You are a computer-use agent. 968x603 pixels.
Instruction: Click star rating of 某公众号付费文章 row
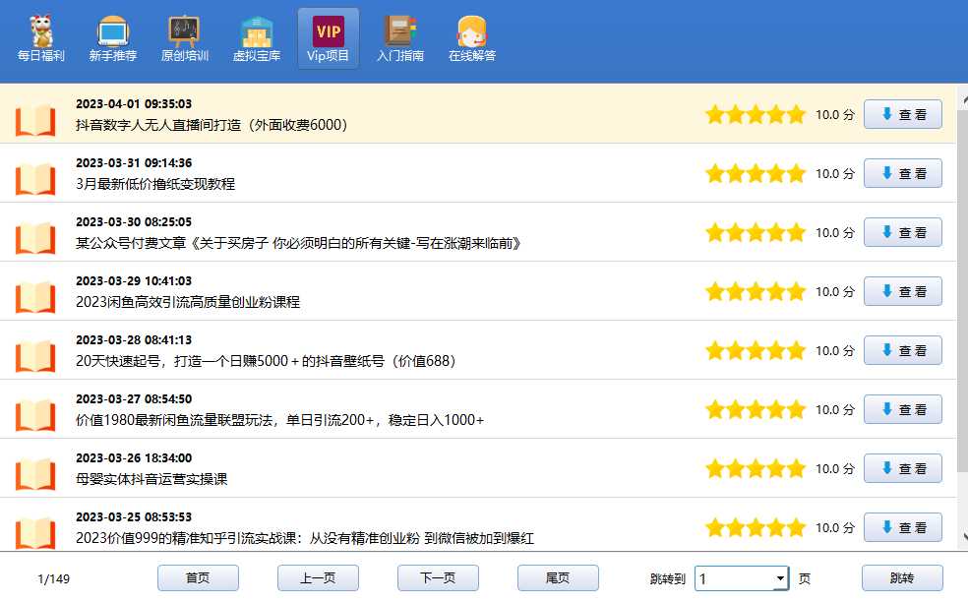pos(756,232)
